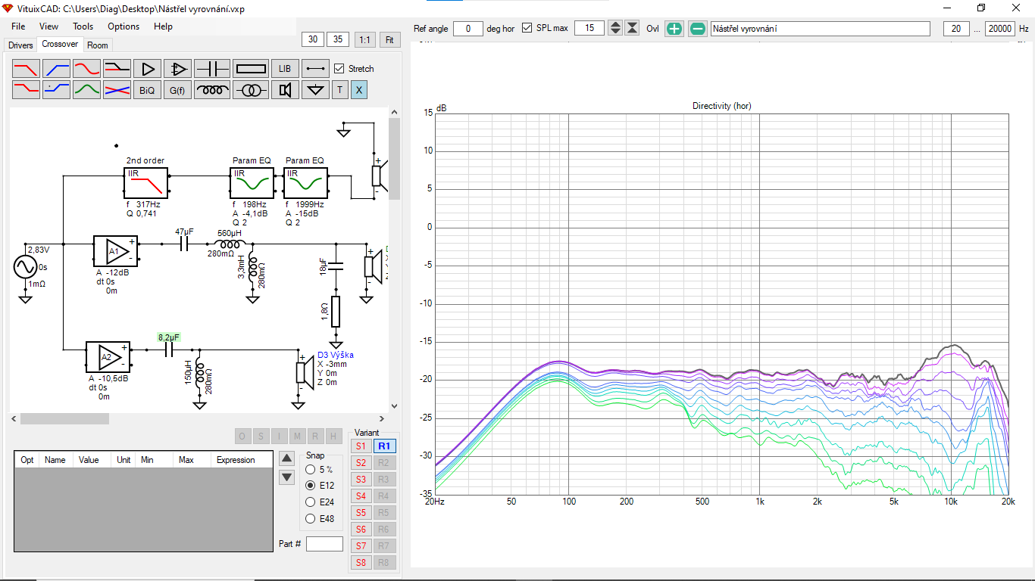Image resolution: width=1035 pixels, height=581 pixels.
Task: Select variant S2 button
Action: pyautogui.click(x=361, y=463)
